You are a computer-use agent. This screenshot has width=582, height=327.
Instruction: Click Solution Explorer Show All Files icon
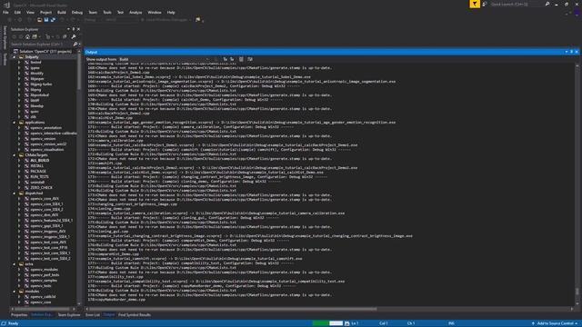65,36
